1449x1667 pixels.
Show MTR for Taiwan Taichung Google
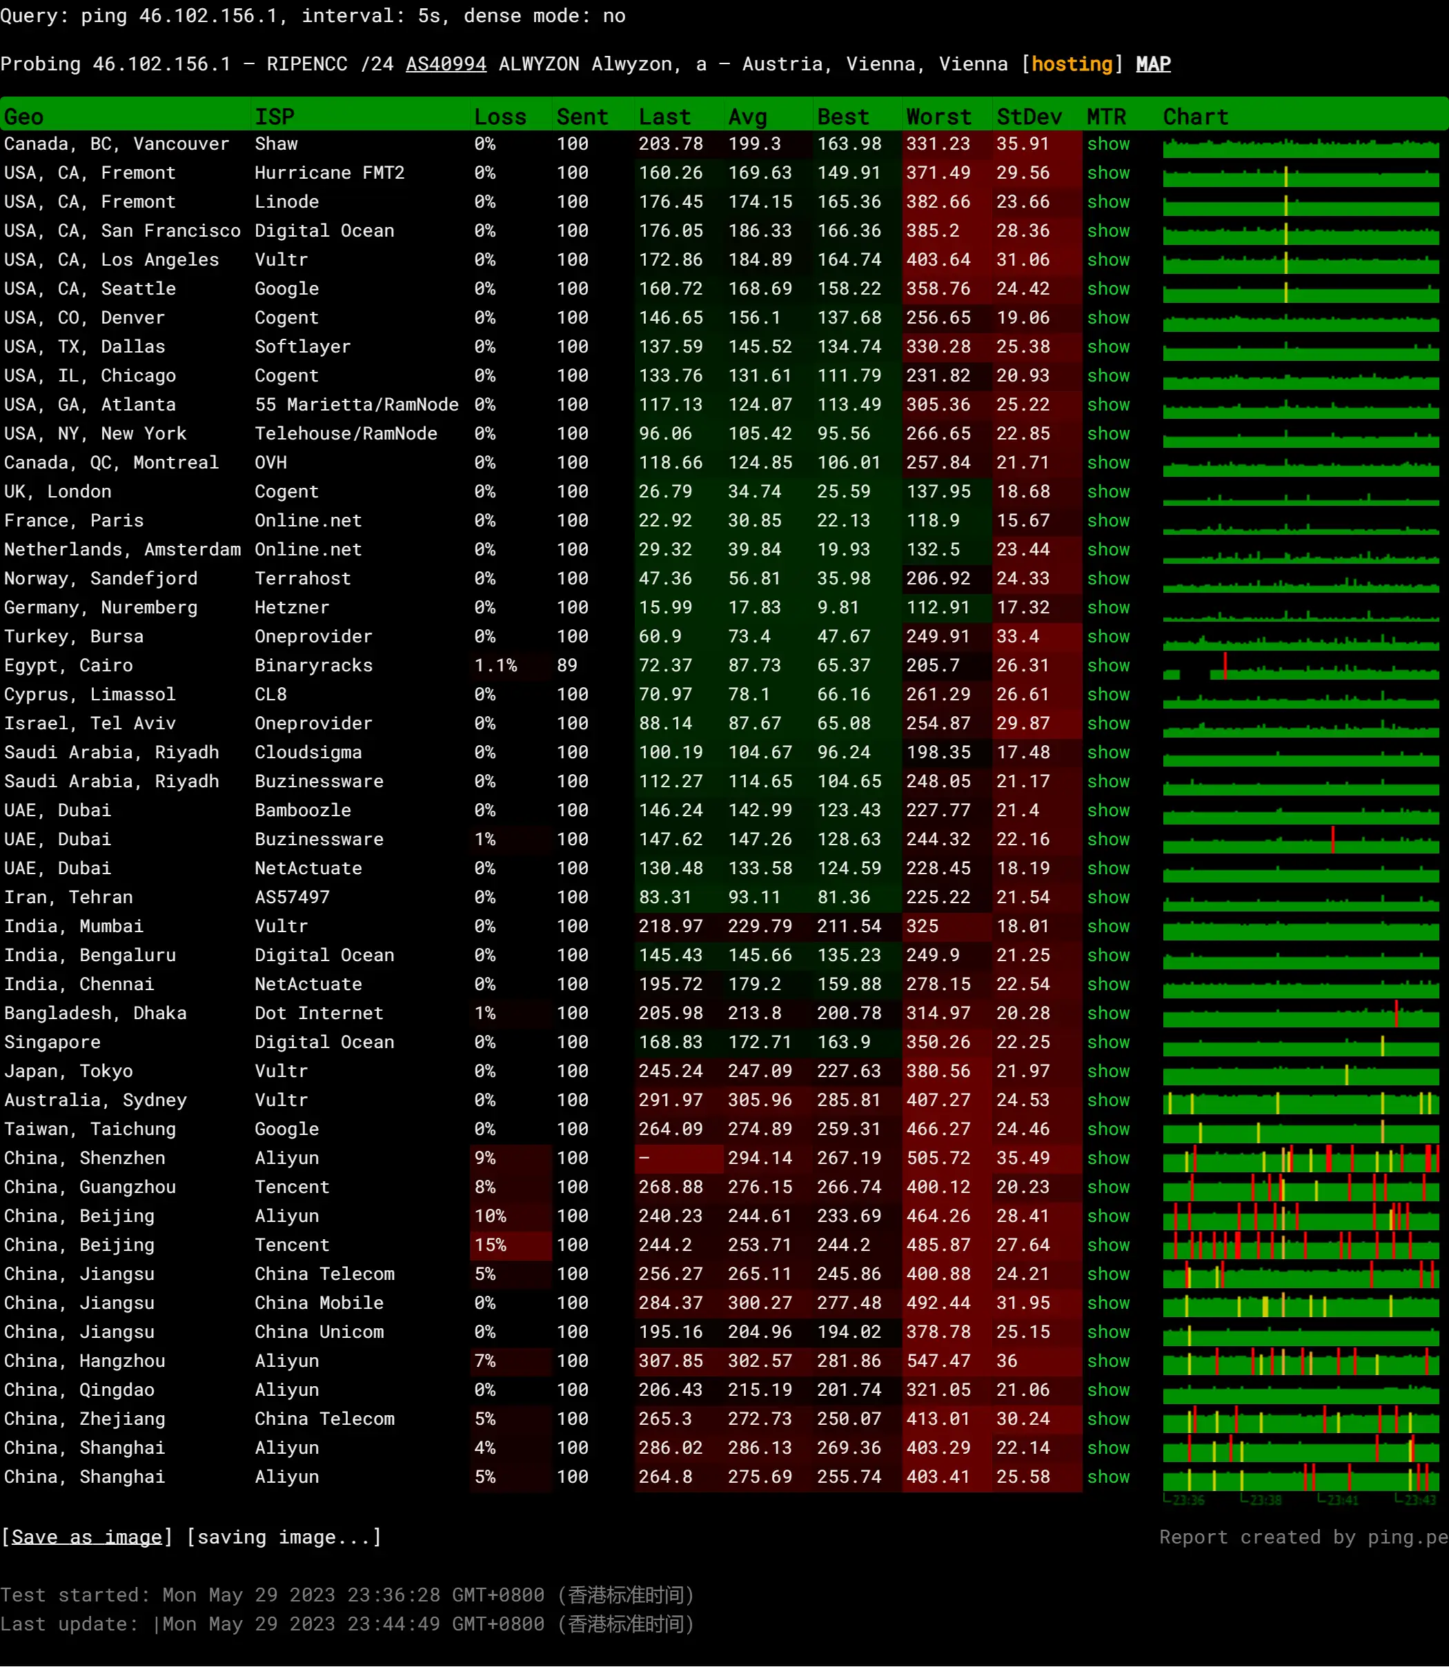click(x=1107, y=1130)
